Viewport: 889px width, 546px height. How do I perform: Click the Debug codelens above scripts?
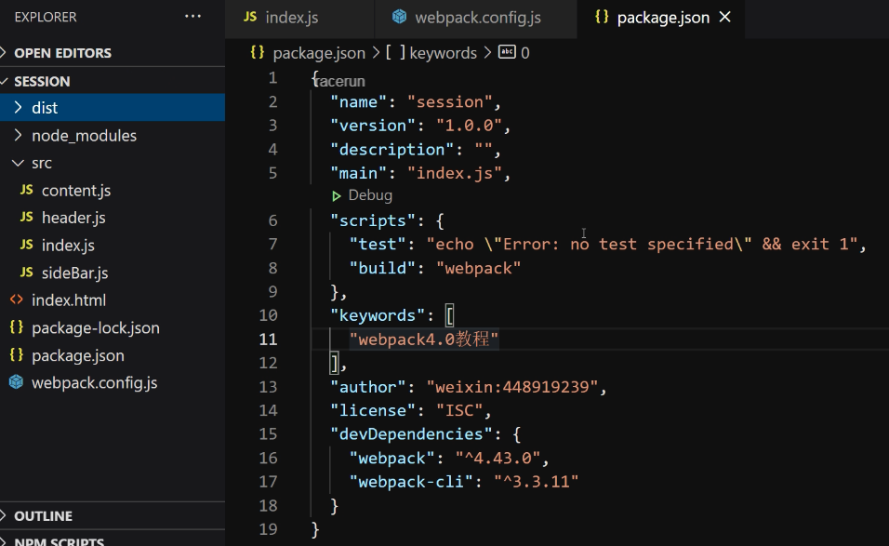pos(370,195)
